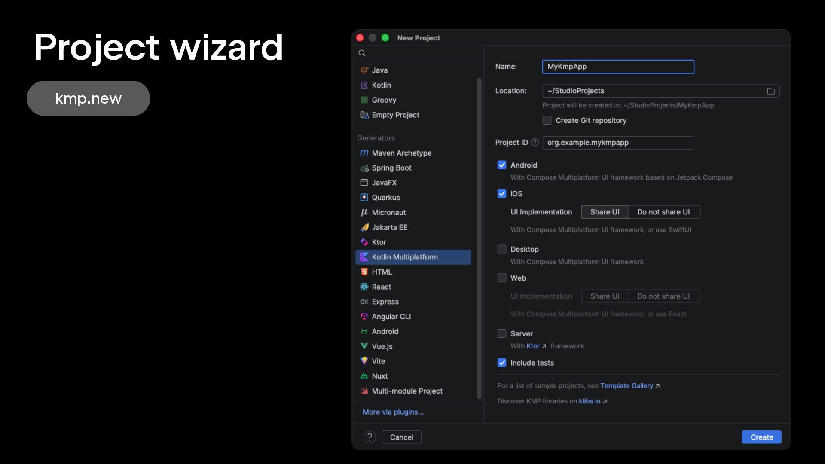Select iOS Do not share UI option

coord(664,212)
